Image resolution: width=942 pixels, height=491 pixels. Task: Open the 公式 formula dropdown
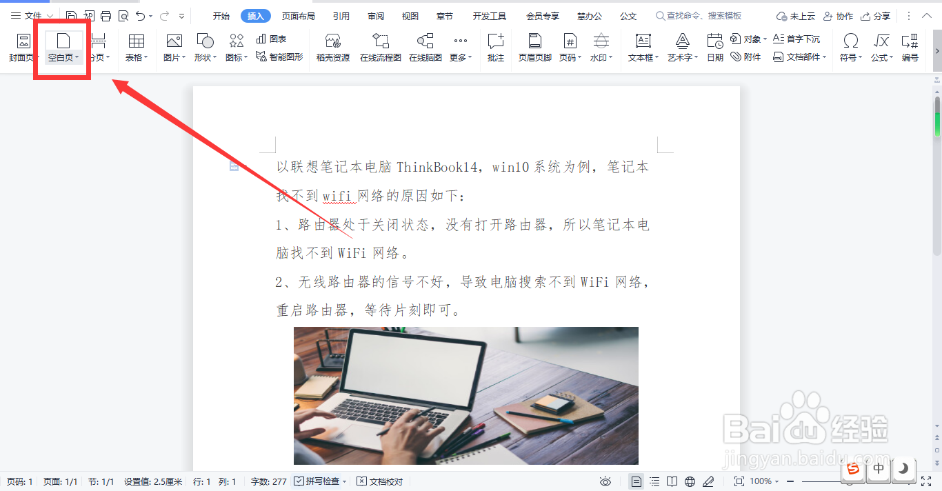pos(892,58)
